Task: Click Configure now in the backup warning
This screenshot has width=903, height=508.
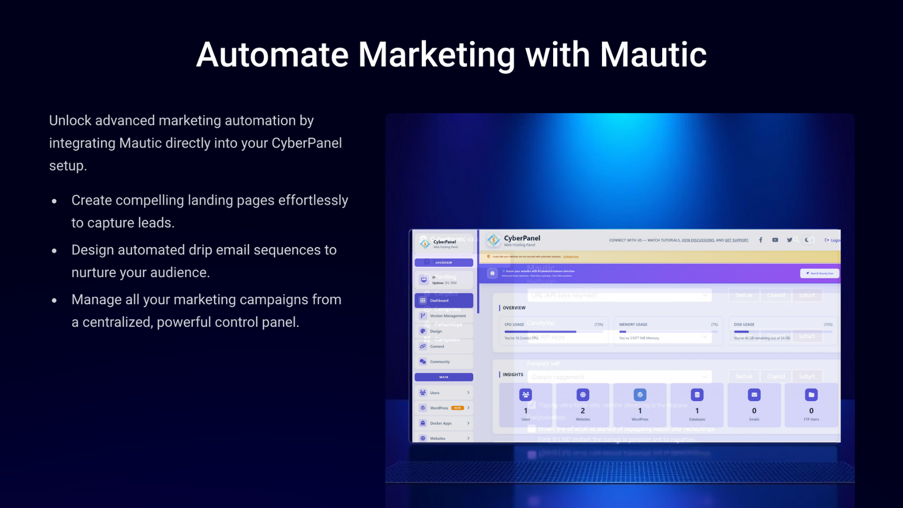Action: pos(571,257)
